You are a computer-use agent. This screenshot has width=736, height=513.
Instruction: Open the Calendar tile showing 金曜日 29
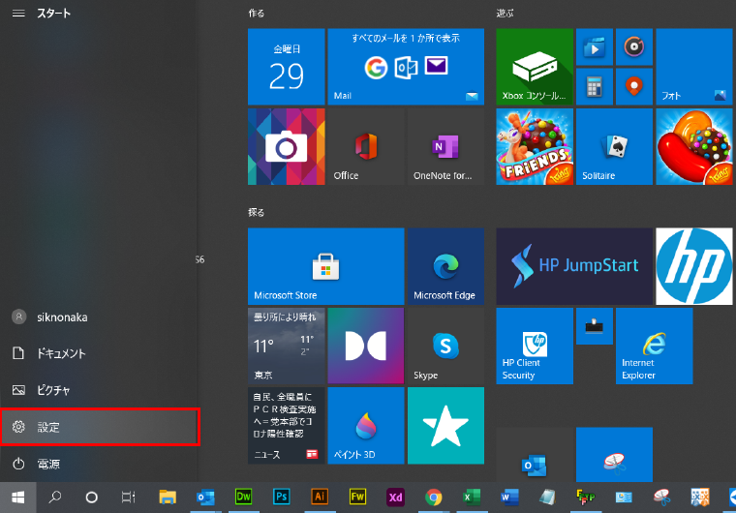[287, 67]
